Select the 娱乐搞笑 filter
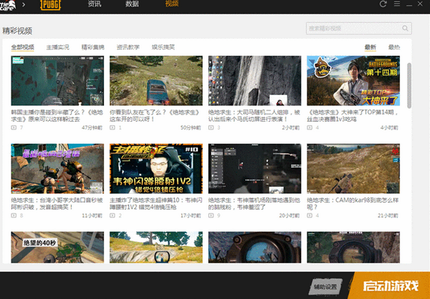 click(x=163, y=47)
